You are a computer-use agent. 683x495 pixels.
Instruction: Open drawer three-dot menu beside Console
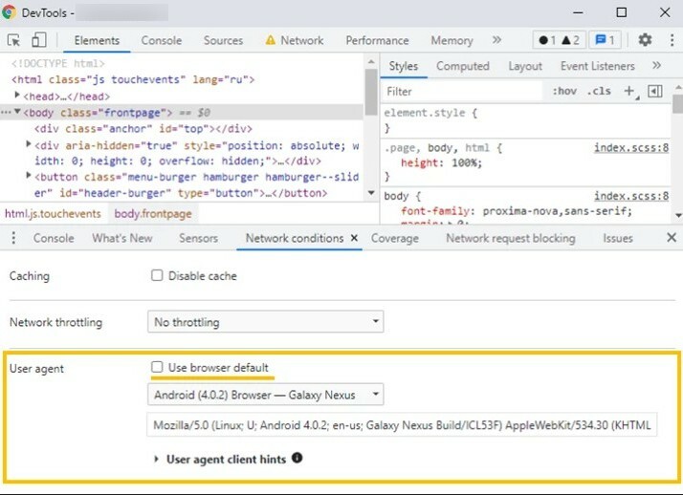pyautogui.click(x=13, y=238)
